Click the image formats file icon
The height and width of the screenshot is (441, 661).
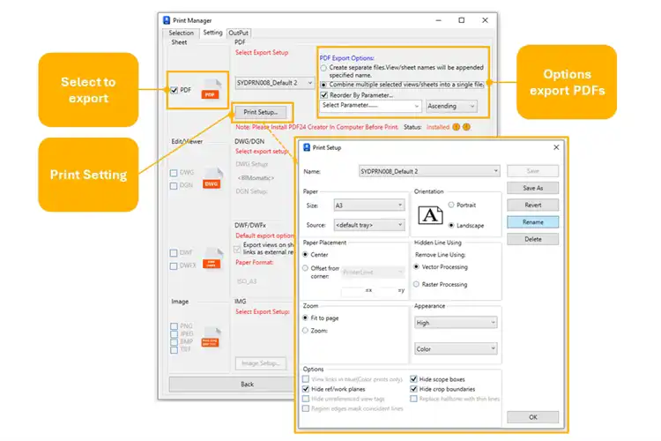click(211, 339)
